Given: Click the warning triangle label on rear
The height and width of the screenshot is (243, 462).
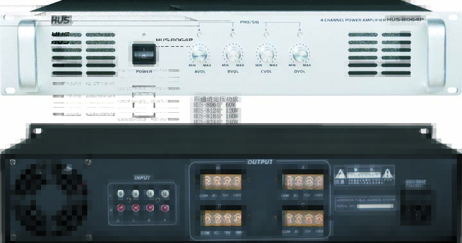Looking at the screenshot, I should pos(339,174).
